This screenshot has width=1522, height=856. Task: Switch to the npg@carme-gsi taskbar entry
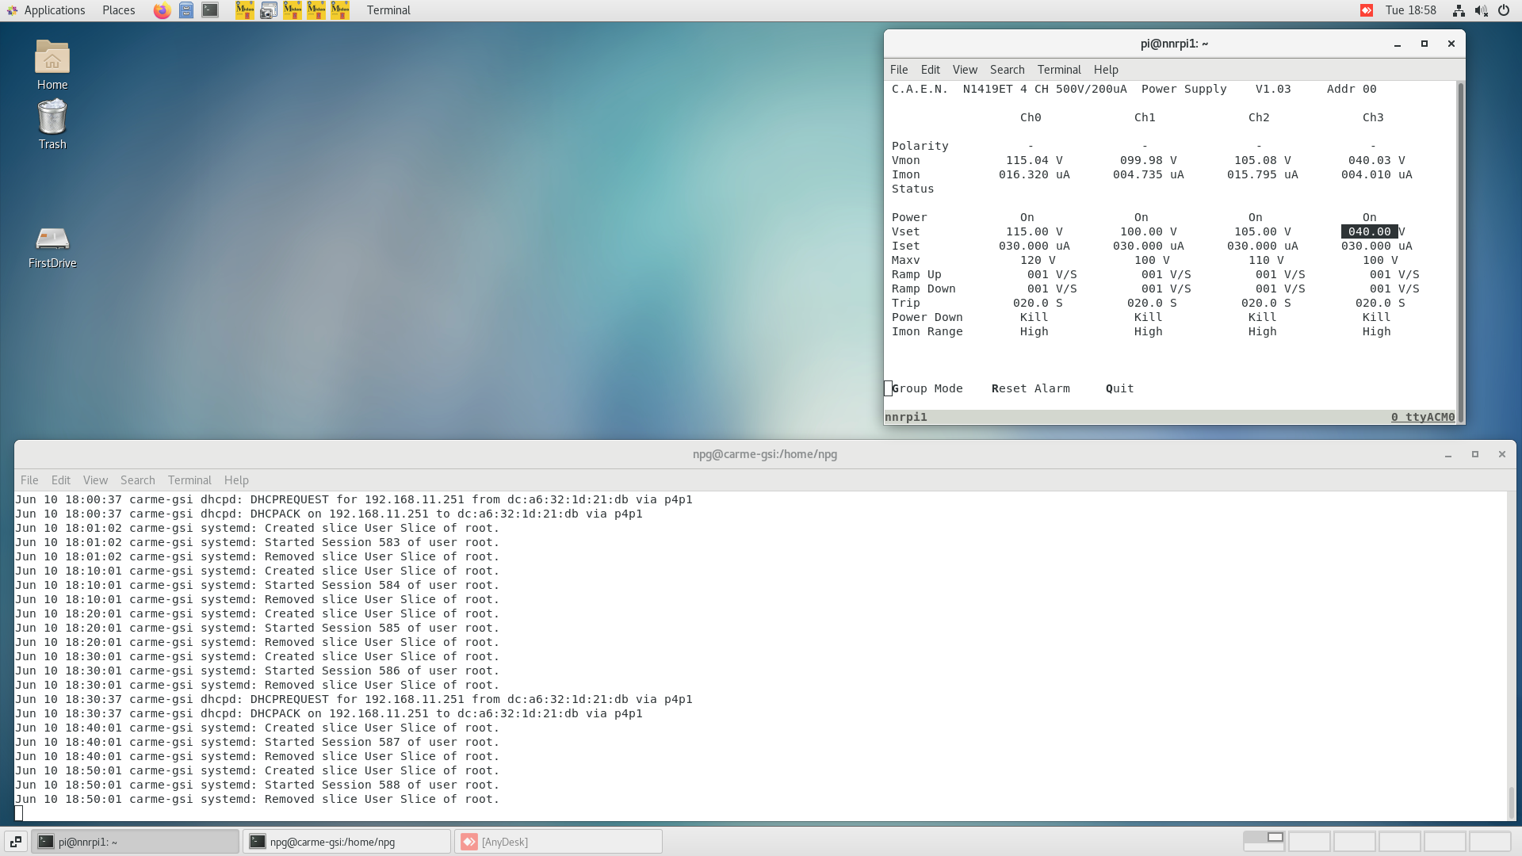(x=346, y=841)
